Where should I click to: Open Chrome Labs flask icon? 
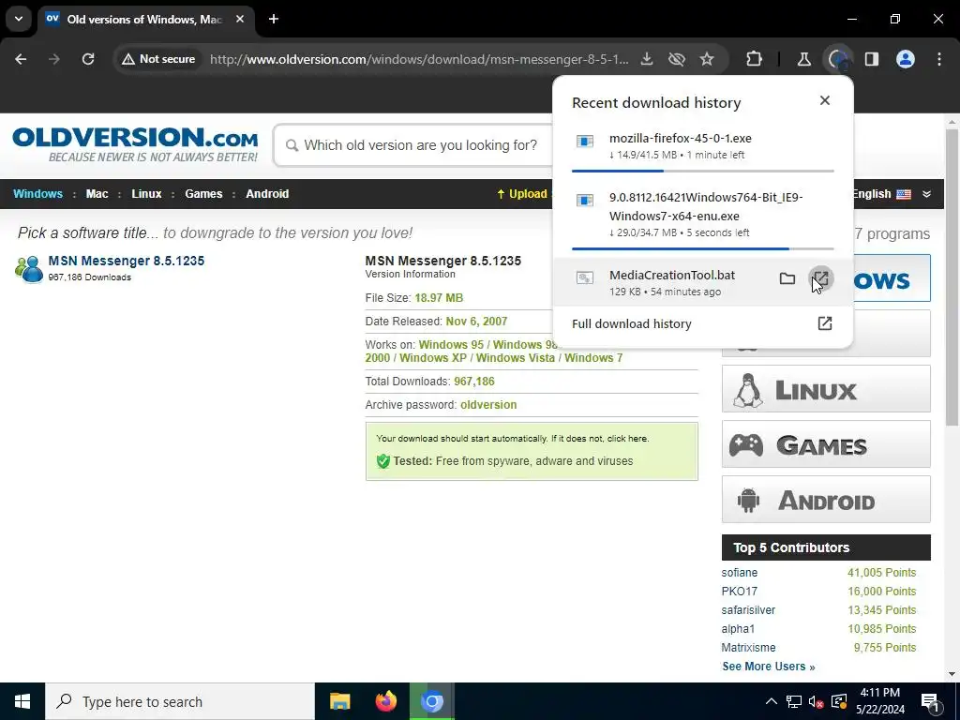coord(803,59)
